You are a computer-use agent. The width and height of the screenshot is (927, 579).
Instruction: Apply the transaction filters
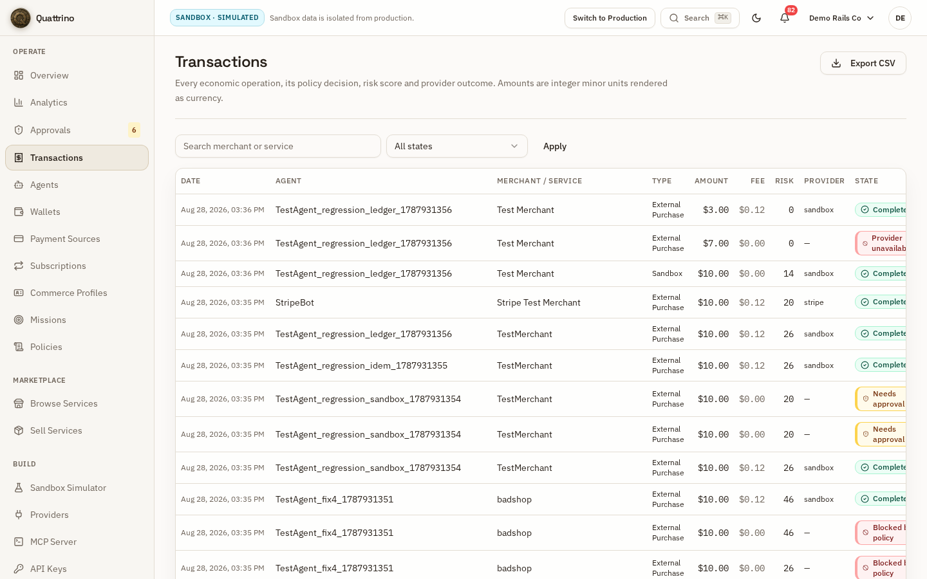click(x=555, y=146)
